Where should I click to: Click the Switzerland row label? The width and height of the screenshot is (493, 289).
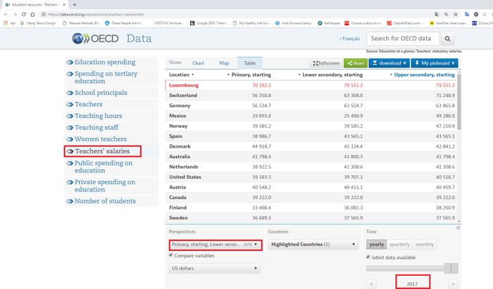click(183, 96)
